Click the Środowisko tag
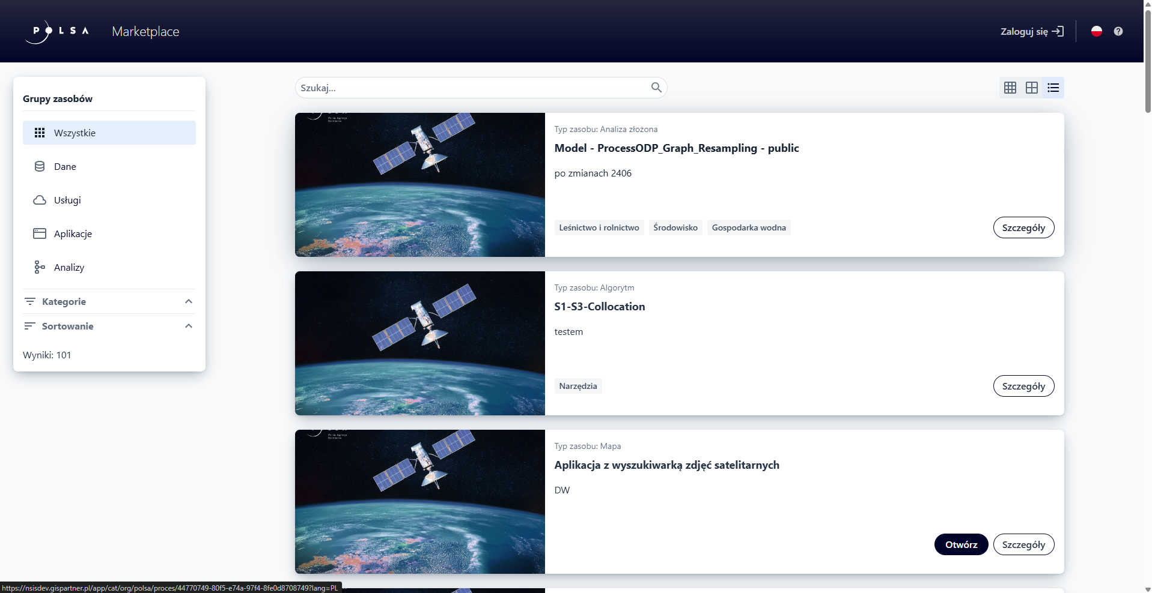Image resolution: width=1152 pixels, height=593 pixels. (675, 227)
